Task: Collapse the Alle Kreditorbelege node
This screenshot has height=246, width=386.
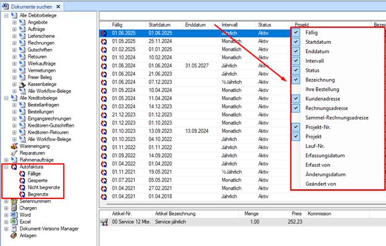Action: (6, 98)
